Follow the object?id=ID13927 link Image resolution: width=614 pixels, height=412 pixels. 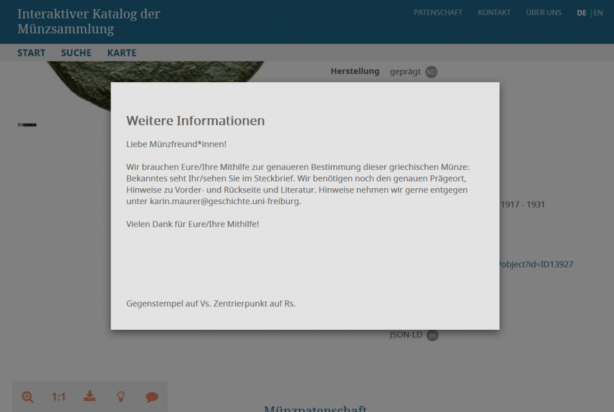tap(536, 264)
